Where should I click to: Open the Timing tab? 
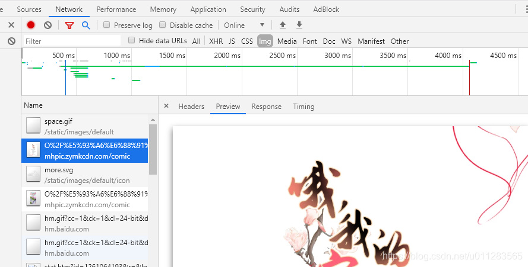(x=303, y=107)
